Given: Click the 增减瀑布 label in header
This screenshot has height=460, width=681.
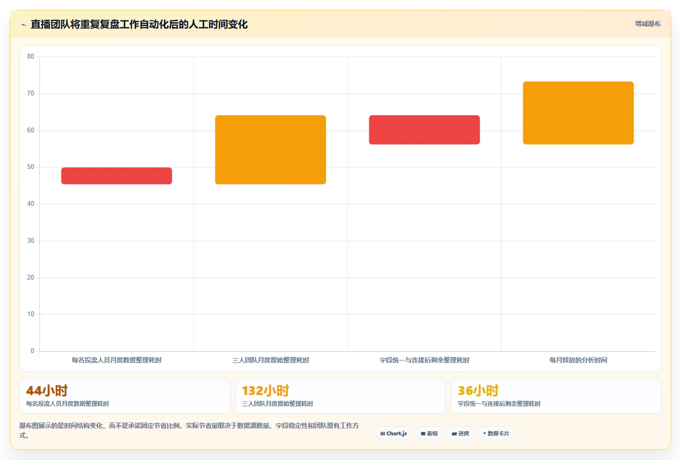Looking at the screenshot, I should 647,24.
